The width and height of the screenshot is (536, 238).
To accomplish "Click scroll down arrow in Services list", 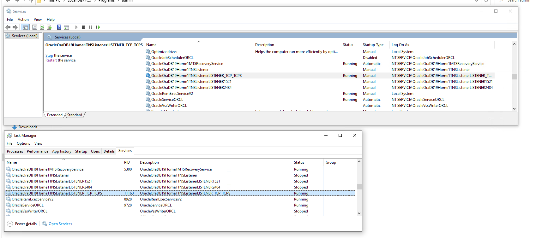I will pyautogui.click(x=514, y=109).
